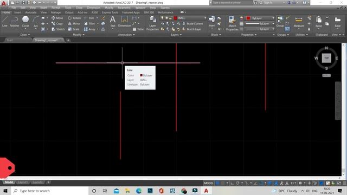
Task: Expand the Block panel
Action: click(x=216, y=35)
